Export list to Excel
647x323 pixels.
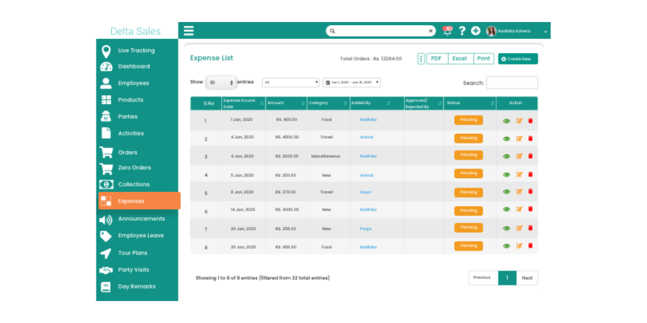coord(461,59)
